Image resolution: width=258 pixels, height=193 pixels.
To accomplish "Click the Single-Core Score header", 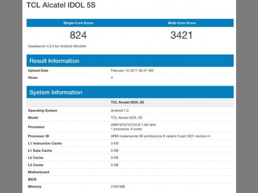I will [x=78, y=23].
